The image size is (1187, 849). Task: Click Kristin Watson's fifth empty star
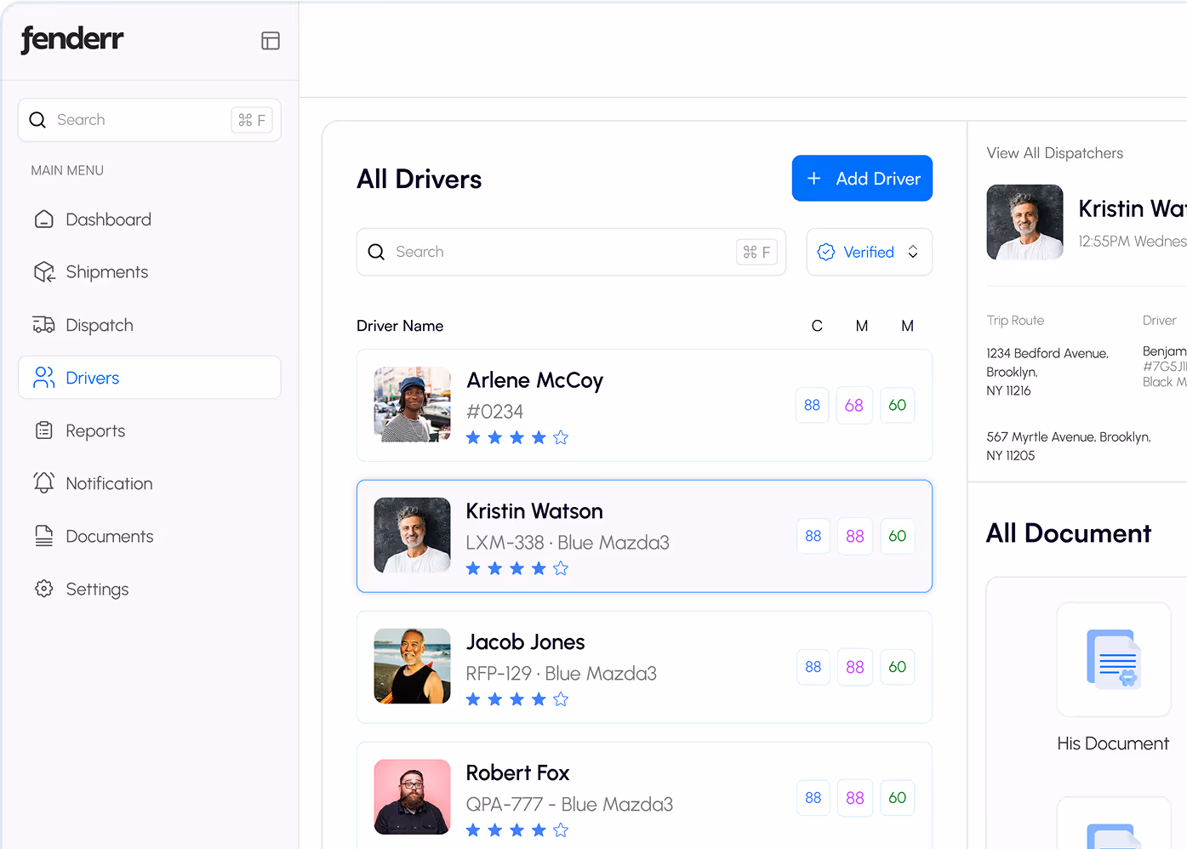point(561,568)
